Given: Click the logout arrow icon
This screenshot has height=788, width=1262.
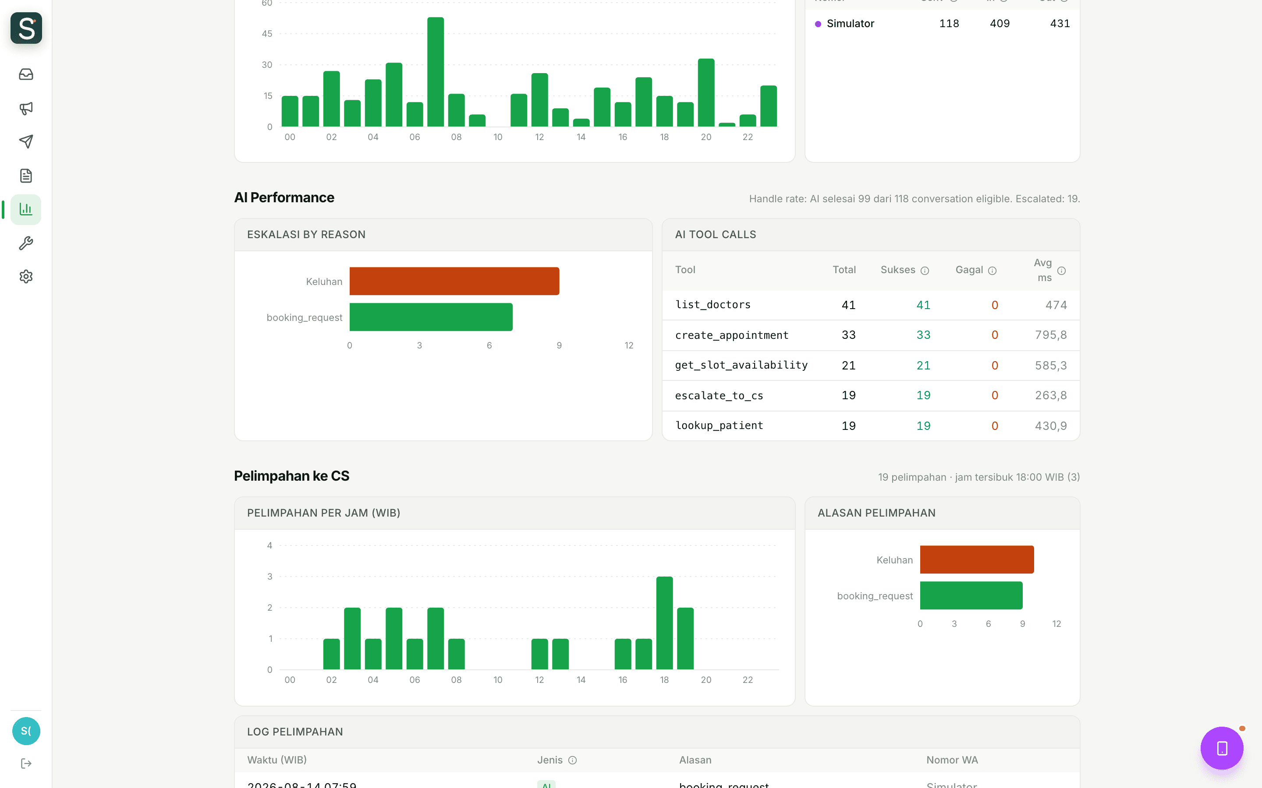Looking at the screenshot, I should click(x=26, y=763).
